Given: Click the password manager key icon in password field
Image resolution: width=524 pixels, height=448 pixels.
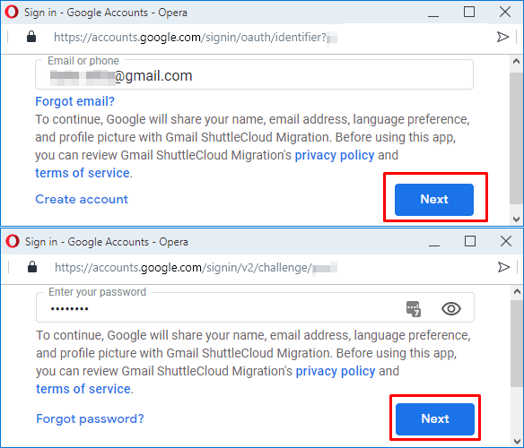Looking at the screenshot, I should coord(414,308).
